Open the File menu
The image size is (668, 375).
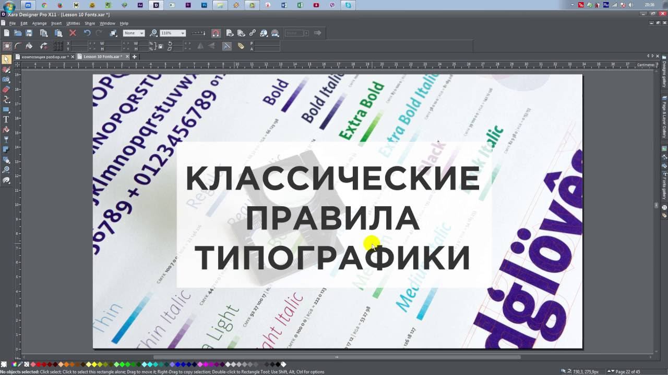click(12, 23)
